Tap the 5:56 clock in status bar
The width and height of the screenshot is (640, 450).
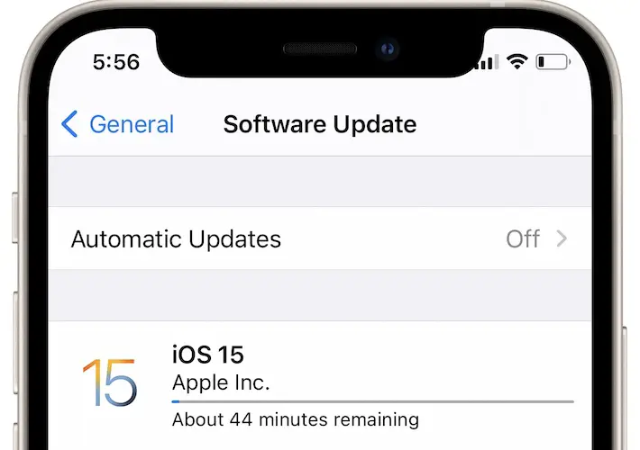116,62
